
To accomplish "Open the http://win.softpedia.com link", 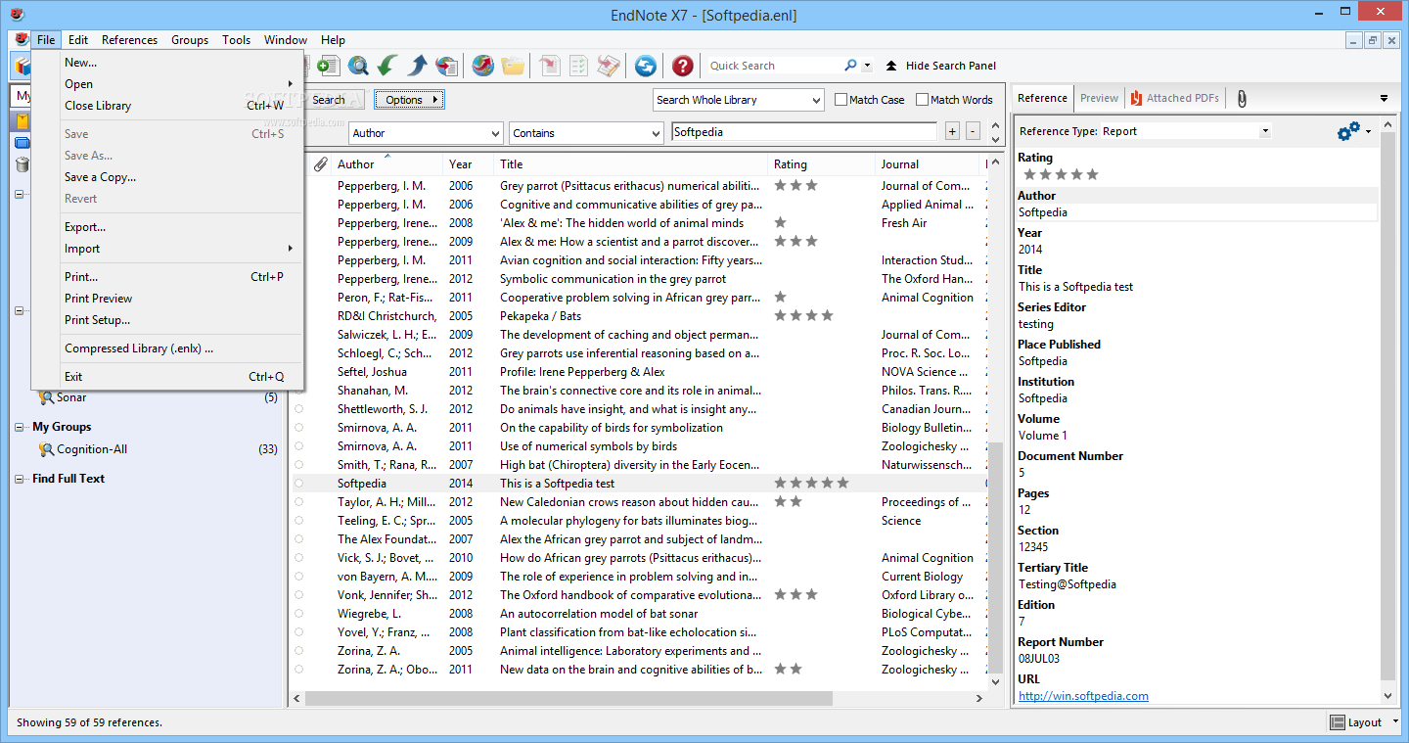I will point(1083,696).
